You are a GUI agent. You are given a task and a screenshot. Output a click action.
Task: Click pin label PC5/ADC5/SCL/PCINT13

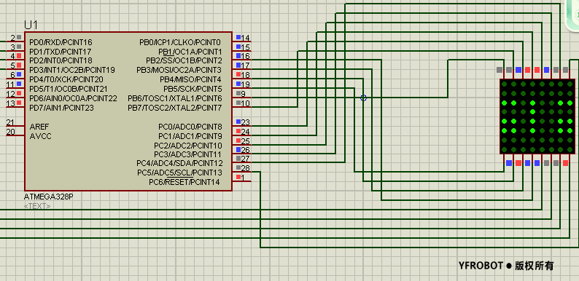pos(180,173)
